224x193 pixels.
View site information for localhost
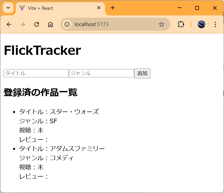pos(67,24)
